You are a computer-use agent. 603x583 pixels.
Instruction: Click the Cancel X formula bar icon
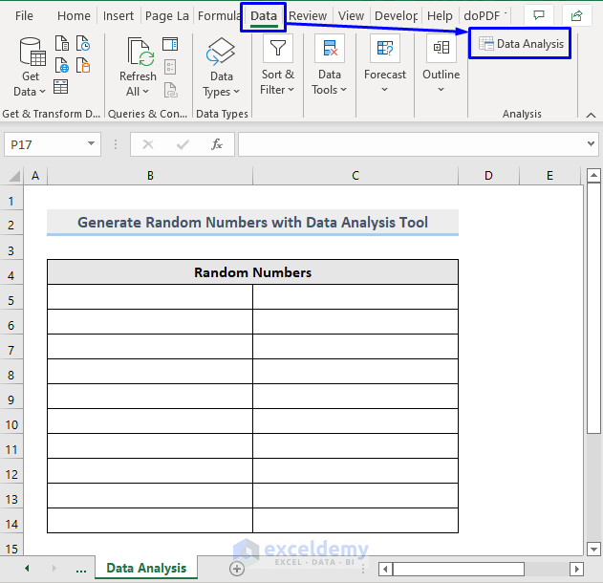(148, 144)
